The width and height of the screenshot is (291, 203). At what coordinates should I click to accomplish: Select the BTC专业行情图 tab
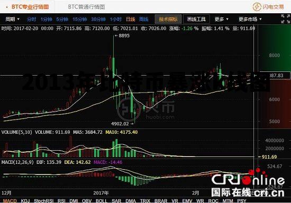pos(30,7)
